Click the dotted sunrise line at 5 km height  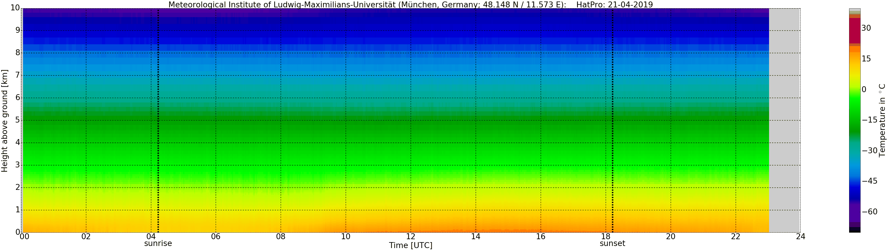click(x=158, y=120)
